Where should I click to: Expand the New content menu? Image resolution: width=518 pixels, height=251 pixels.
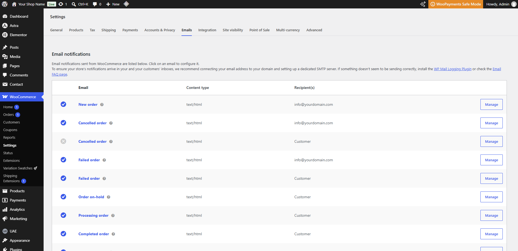click(x=113, y=4)
